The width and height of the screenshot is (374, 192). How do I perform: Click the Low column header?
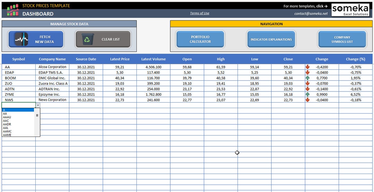[254, 59]
